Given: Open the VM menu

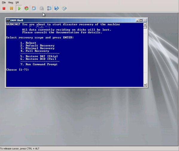Looking at the screenshot, I should [x=17, y=2].
